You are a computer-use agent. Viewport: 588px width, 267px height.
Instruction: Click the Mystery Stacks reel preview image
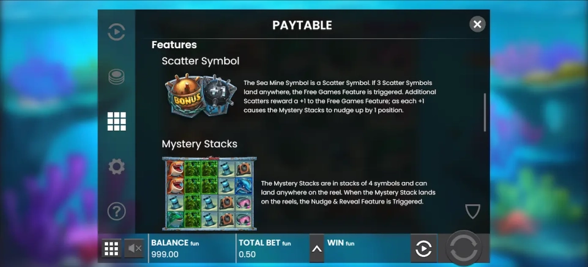point(210,194)
